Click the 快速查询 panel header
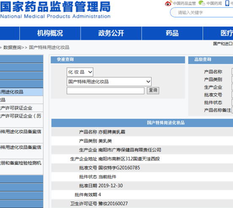The width and height of the screenshot is (233, 208). (118, 60)
